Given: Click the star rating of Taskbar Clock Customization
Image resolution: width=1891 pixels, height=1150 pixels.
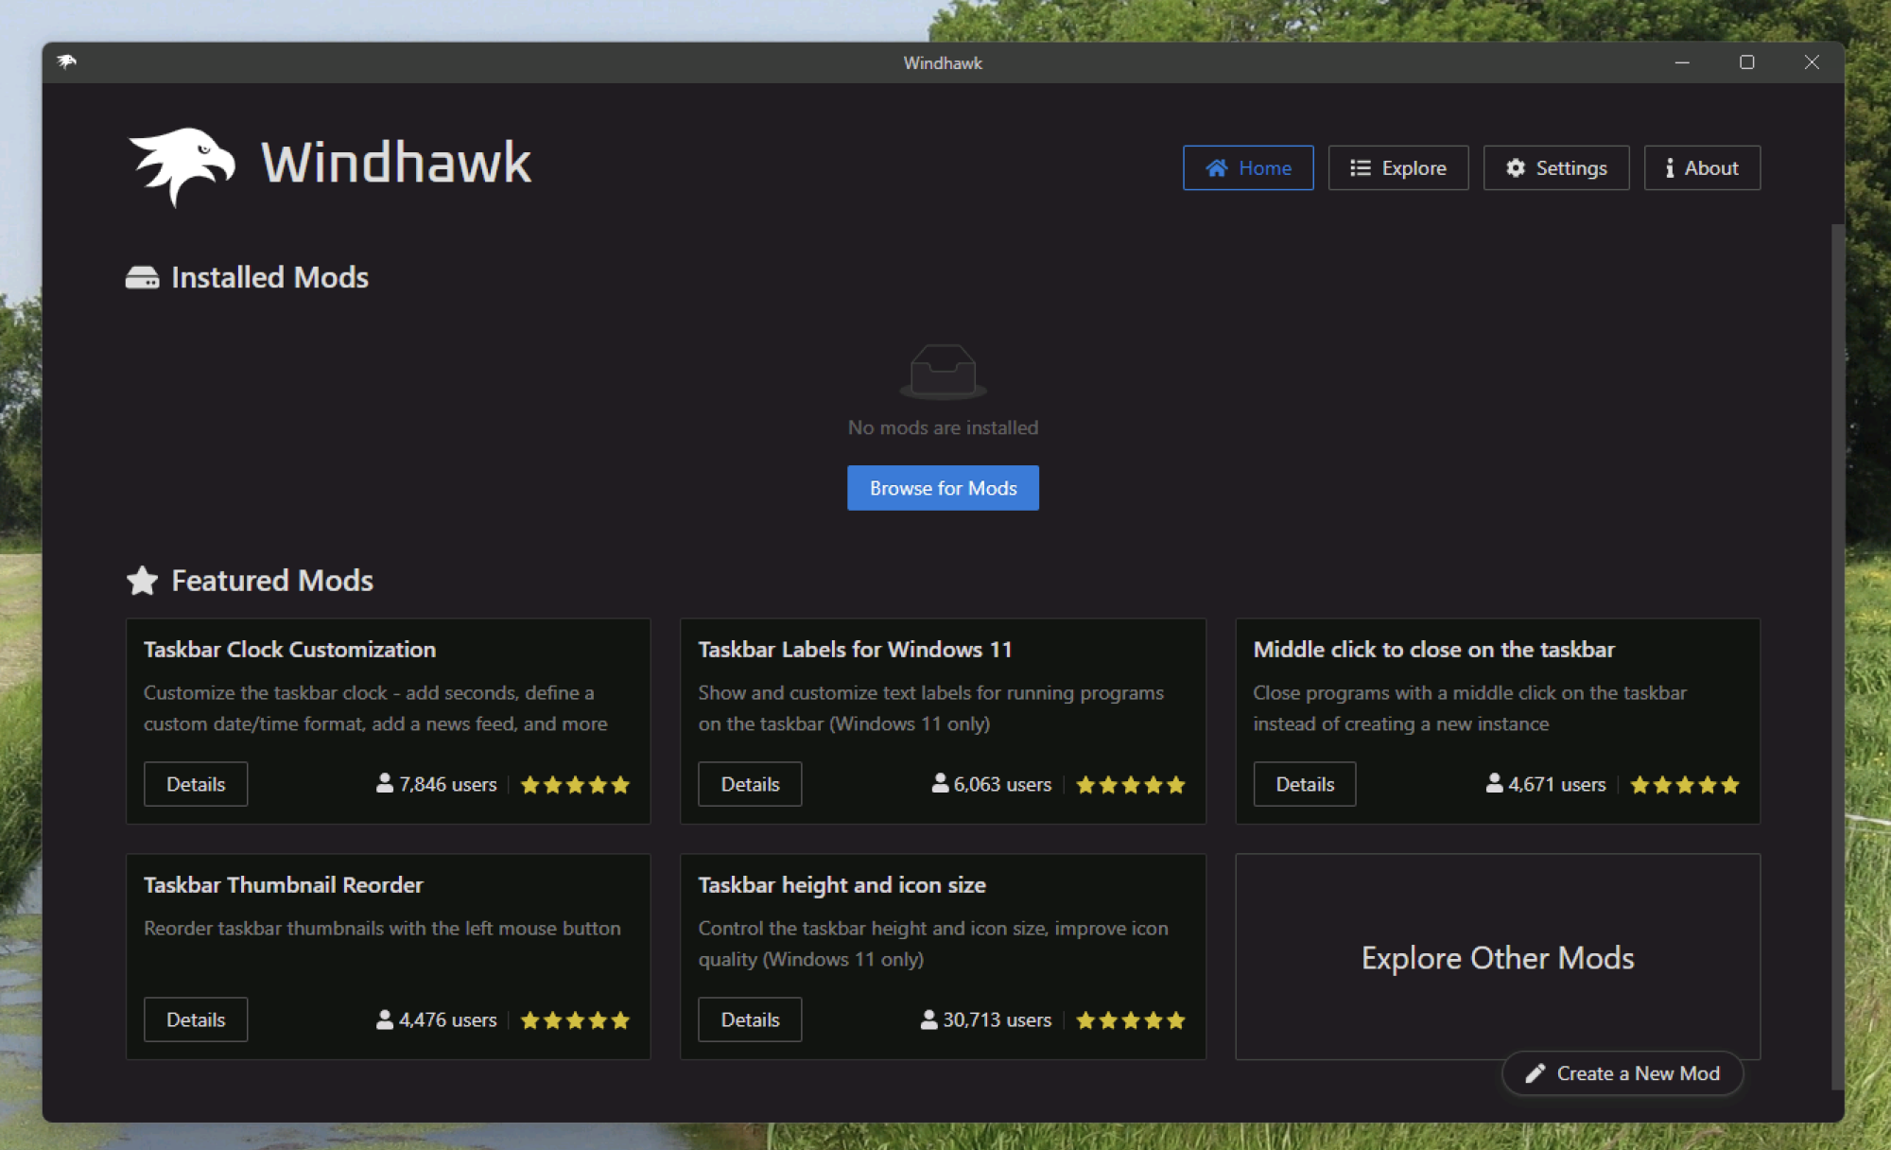Looking at the screenshot, I should click(575, 785).
